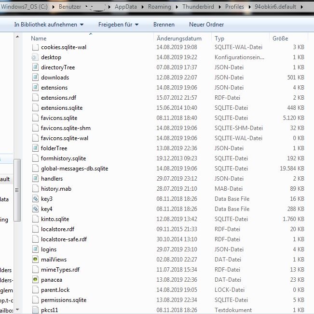This screenshot has width=314, height=314.
Task: Select the mimeTypes.rdf file name
Action: pos(60,270)
